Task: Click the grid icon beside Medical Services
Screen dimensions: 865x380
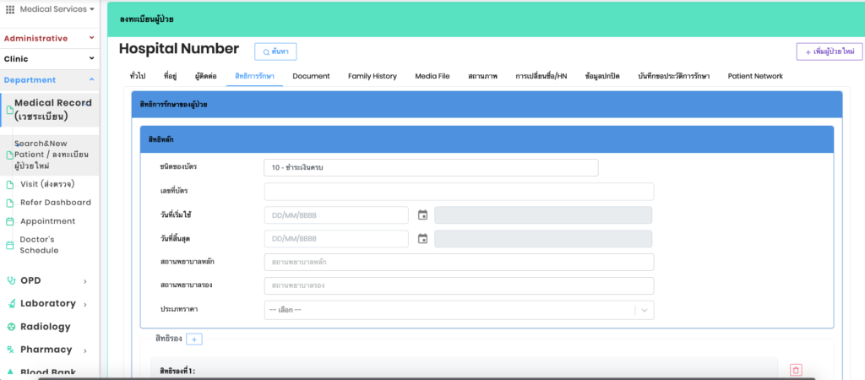Action: coord(10,9)
